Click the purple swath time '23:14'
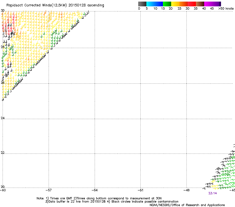Viewport: 235px width, 207px height. (x=212, y=193)
